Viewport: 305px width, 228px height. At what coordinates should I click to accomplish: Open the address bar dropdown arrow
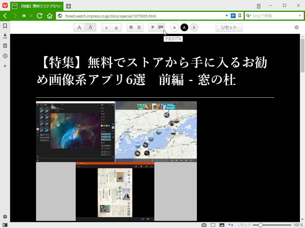227,15
